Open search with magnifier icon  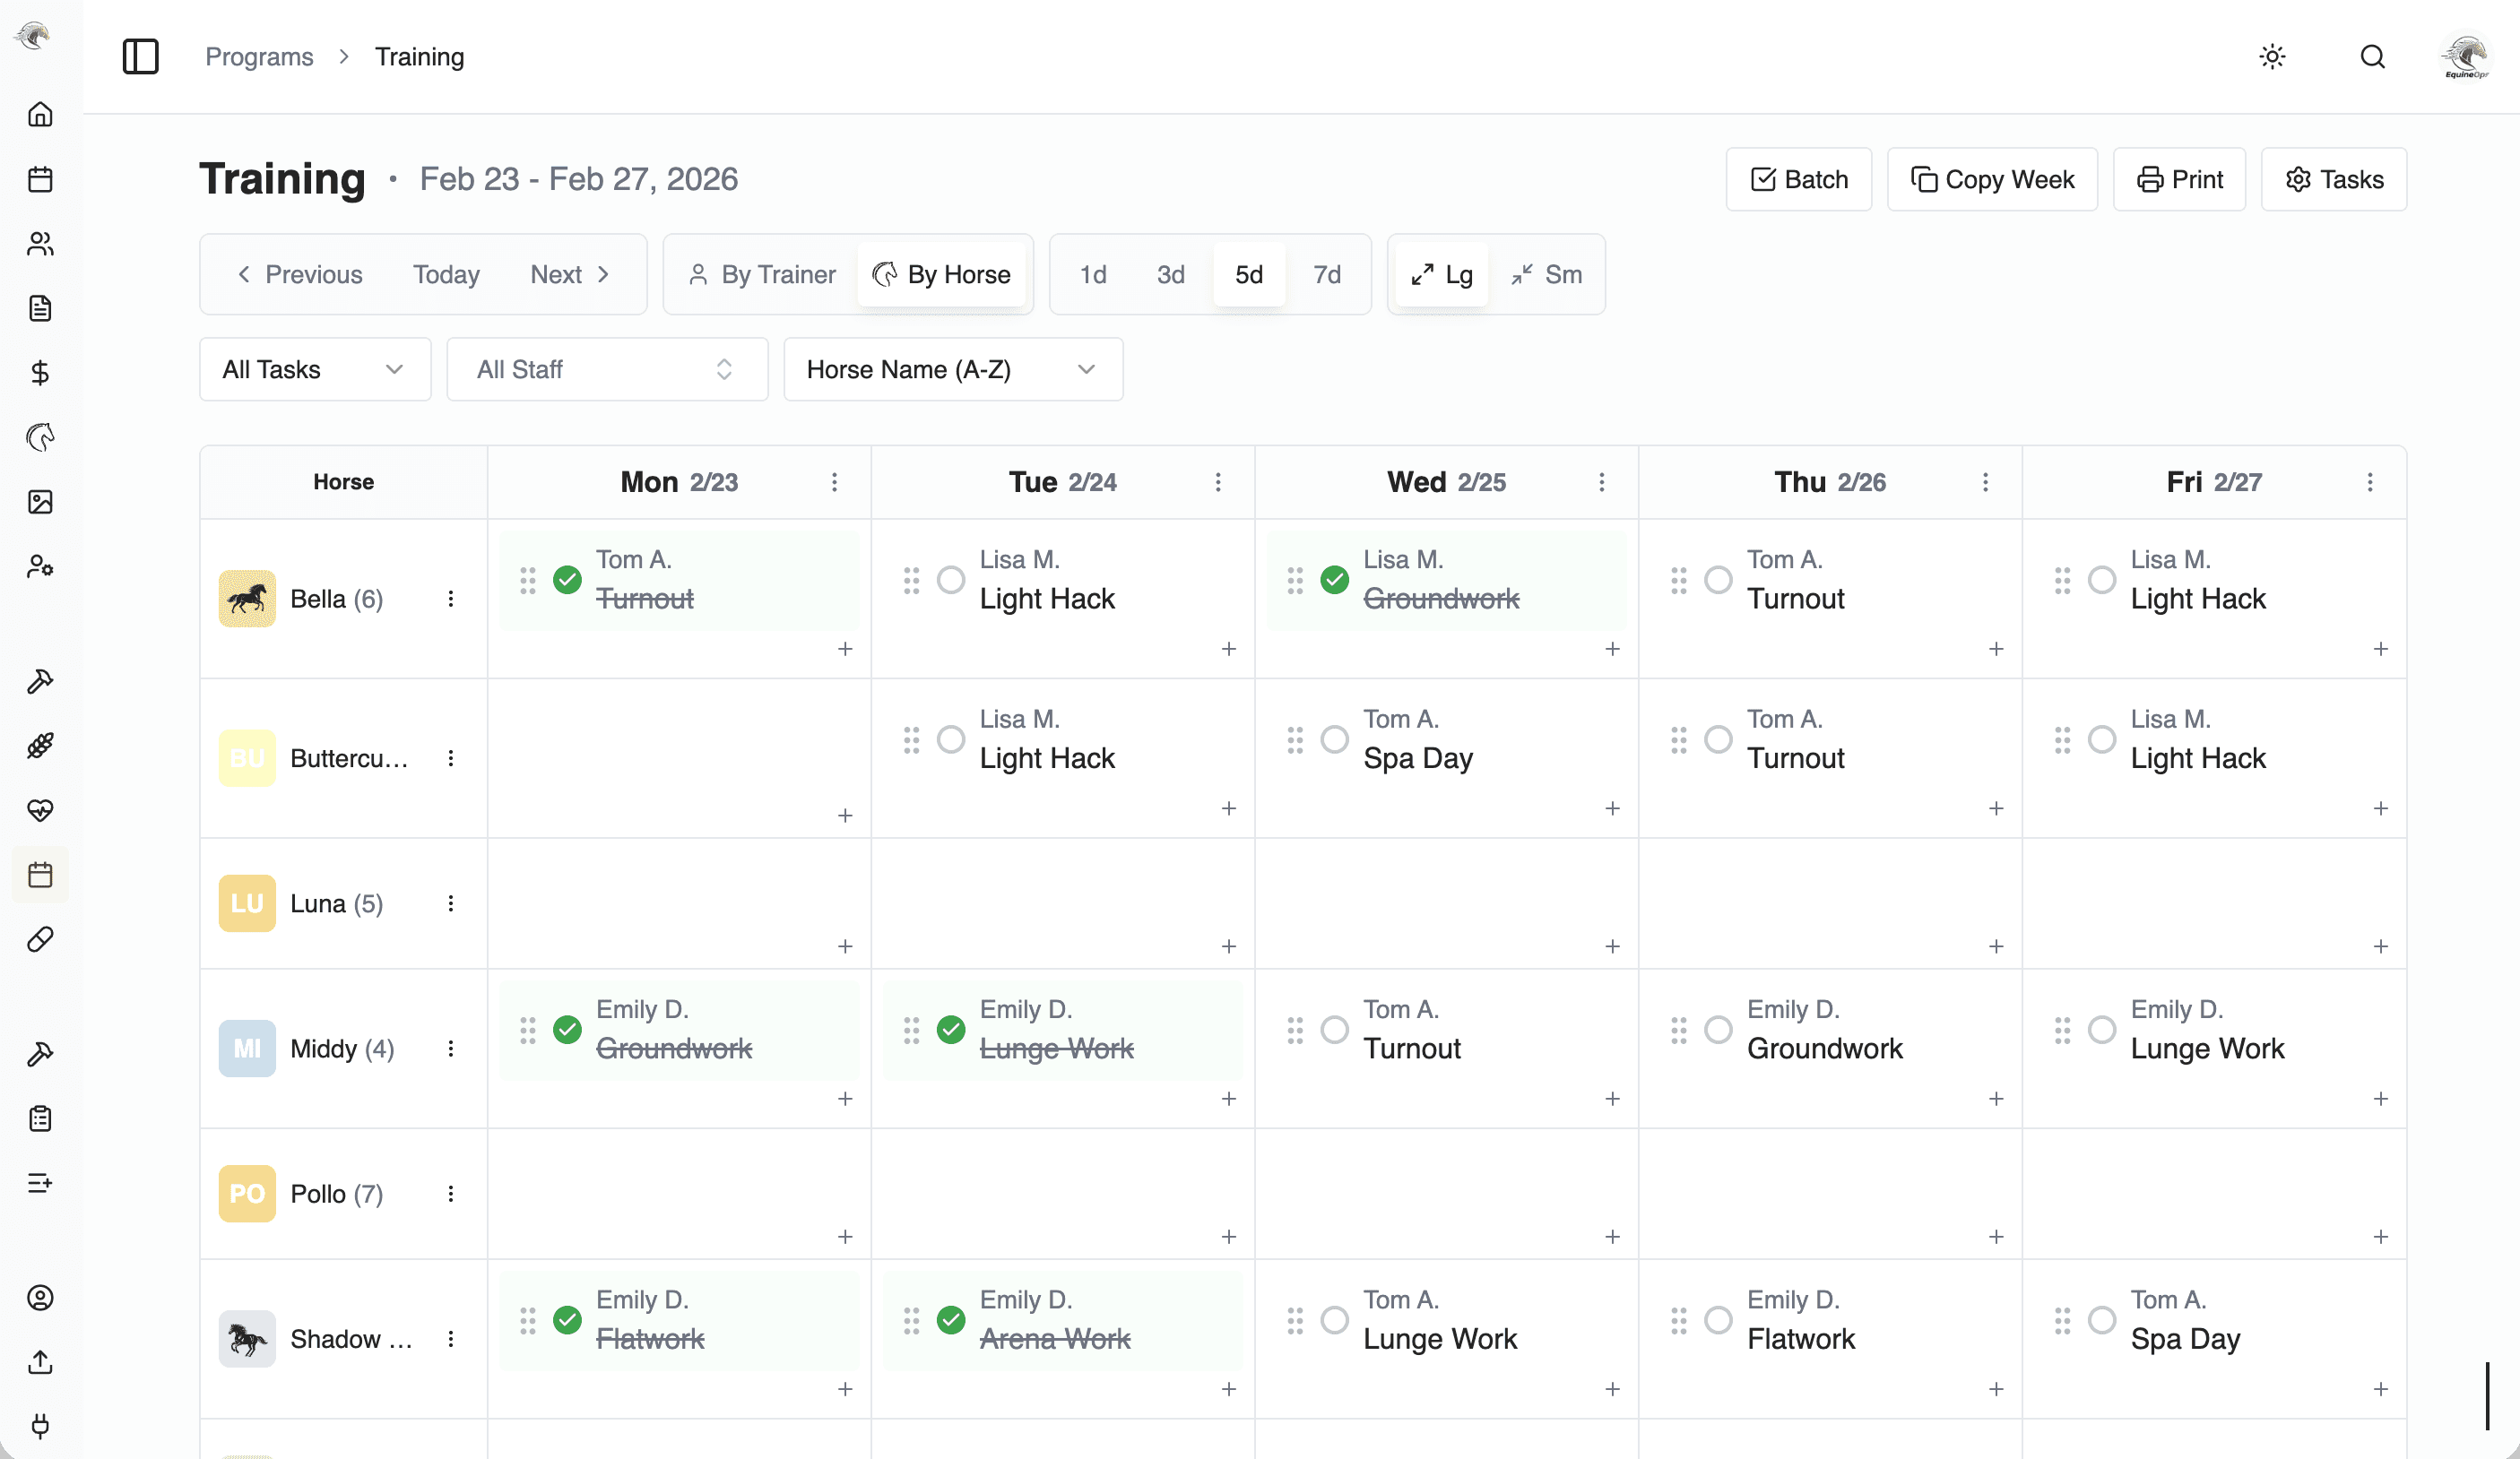coord(2372,57)
